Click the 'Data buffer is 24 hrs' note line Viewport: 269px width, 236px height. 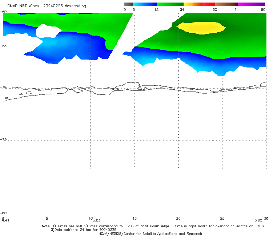84,230
